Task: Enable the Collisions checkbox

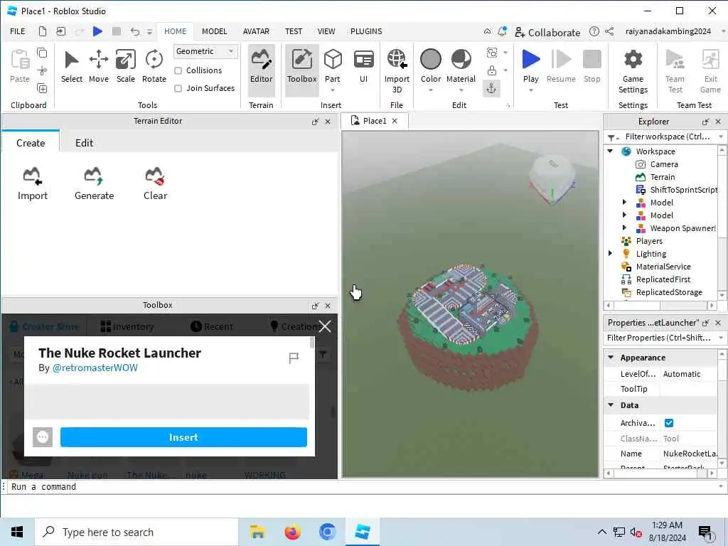Action: [178, 70]
